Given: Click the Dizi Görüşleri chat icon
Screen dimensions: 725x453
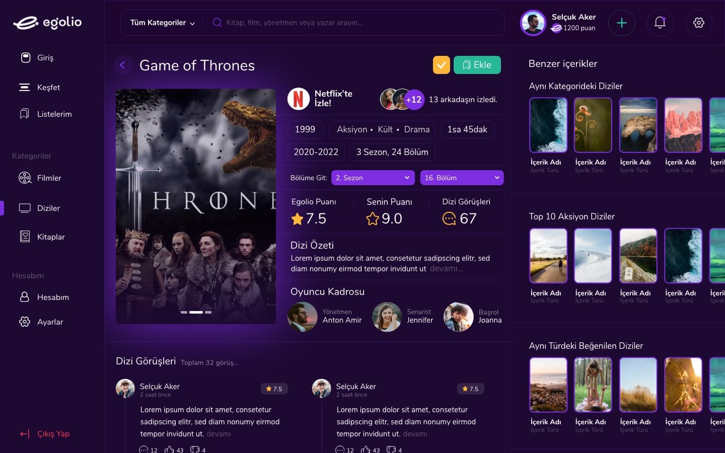Looking at the screenshot, I should [x=449, y=218].
